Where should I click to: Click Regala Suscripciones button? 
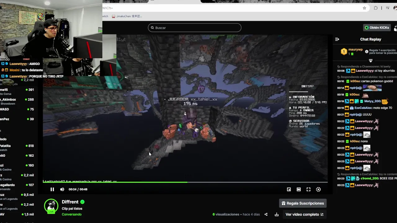(303, 203)
